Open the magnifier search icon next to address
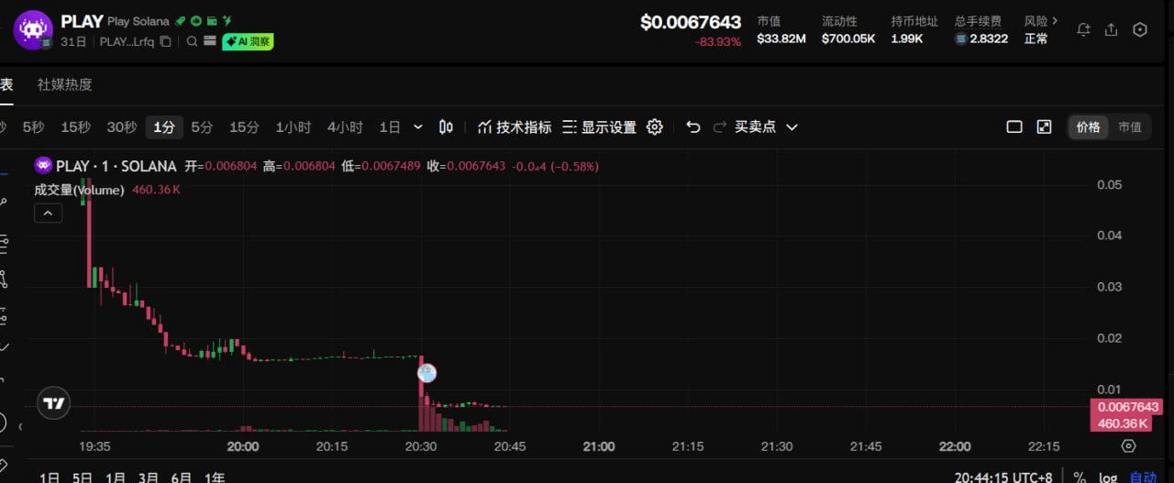This screenshot has height=483, width=1174. click(193, 41)
